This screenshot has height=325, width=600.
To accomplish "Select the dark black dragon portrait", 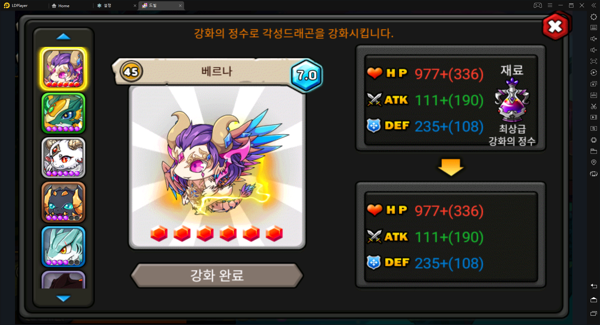I will pyautogui.click(x=63, y=202).
